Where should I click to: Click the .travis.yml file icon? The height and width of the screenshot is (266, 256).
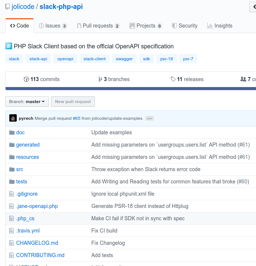point(12,231)
